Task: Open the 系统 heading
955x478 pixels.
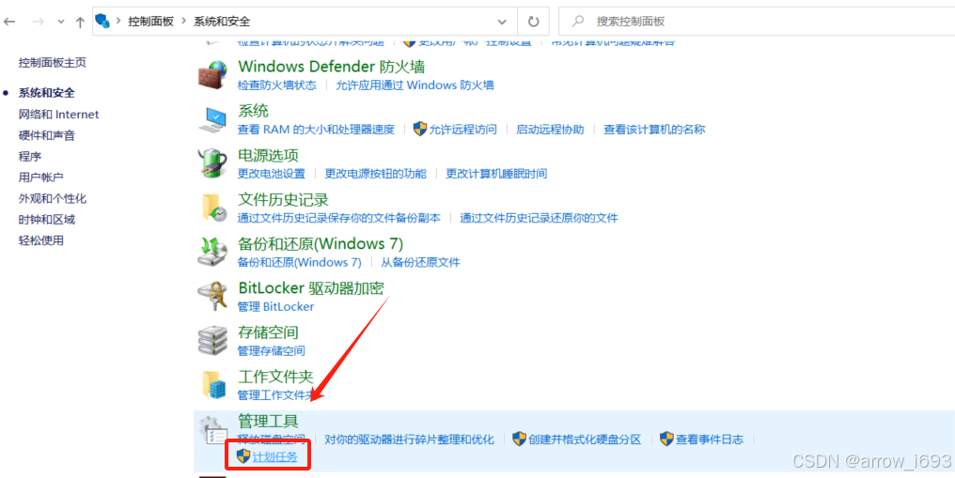Action: pyautogui.click(x=253, y=111)
